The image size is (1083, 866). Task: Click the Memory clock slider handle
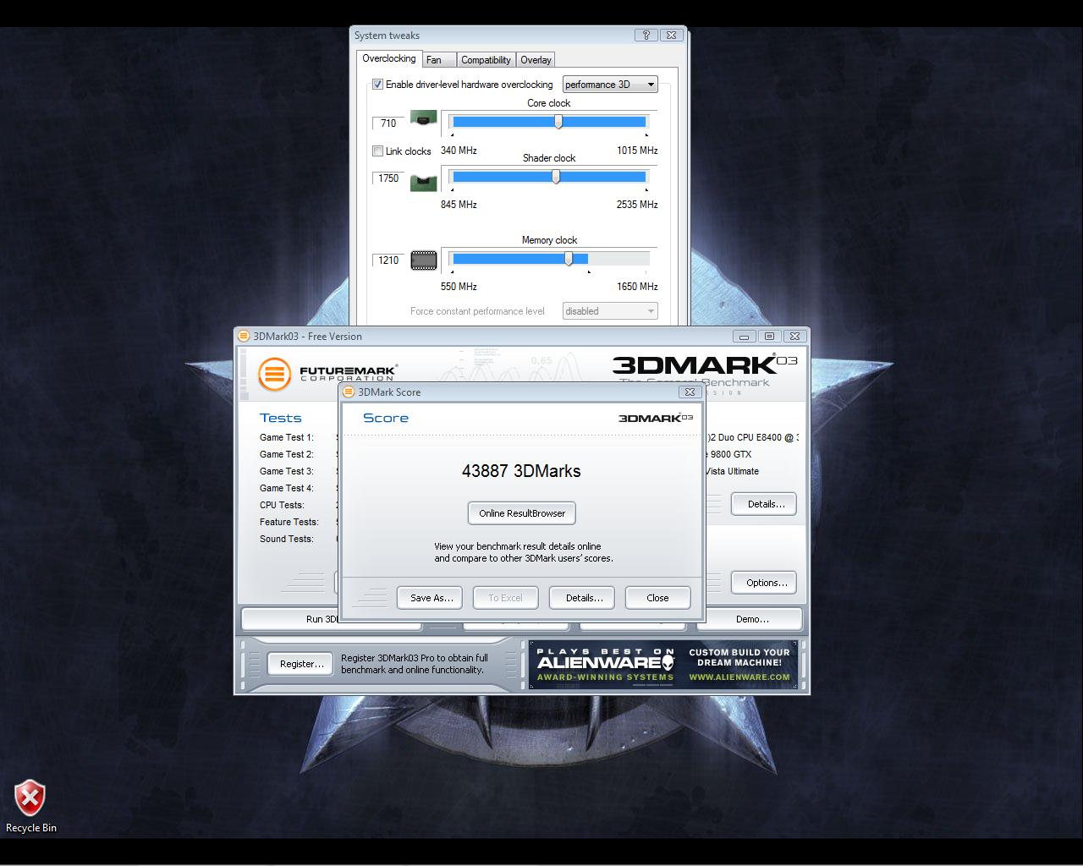(569, 259)
